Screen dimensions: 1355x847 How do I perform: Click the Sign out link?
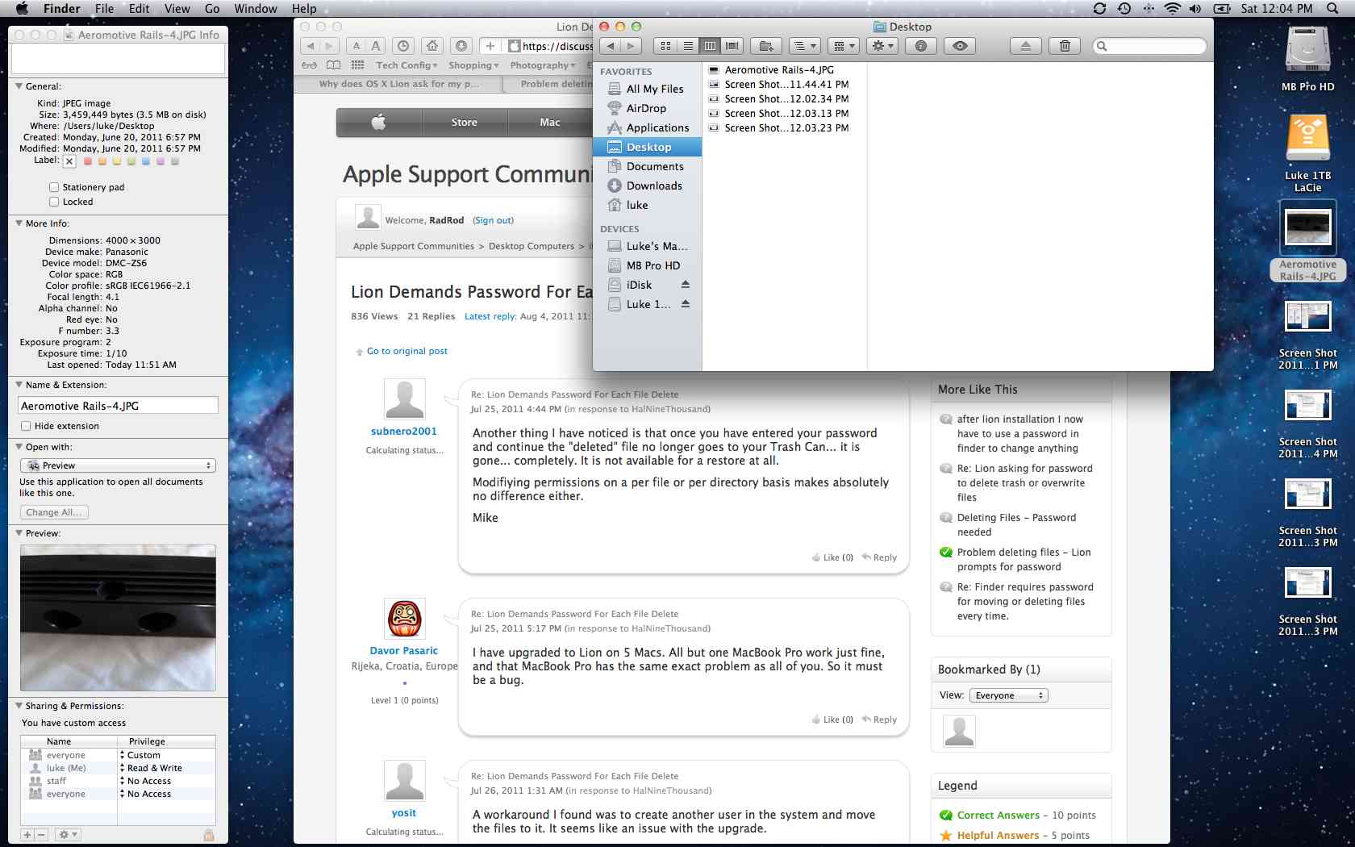tap(494, 220)
